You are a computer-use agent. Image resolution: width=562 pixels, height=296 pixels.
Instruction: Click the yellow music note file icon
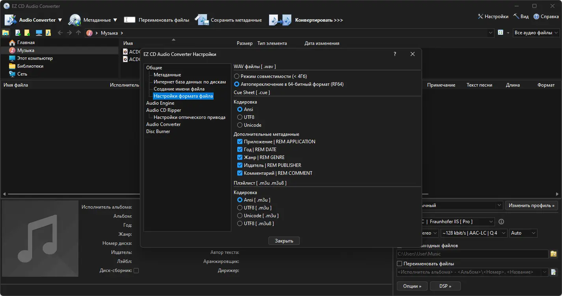48,33
